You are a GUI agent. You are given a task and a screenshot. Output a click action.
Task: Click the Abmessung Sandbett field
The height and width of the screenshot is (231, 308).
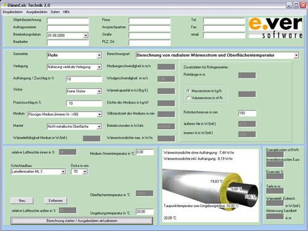pyautogui.click(x=275, y=216)
